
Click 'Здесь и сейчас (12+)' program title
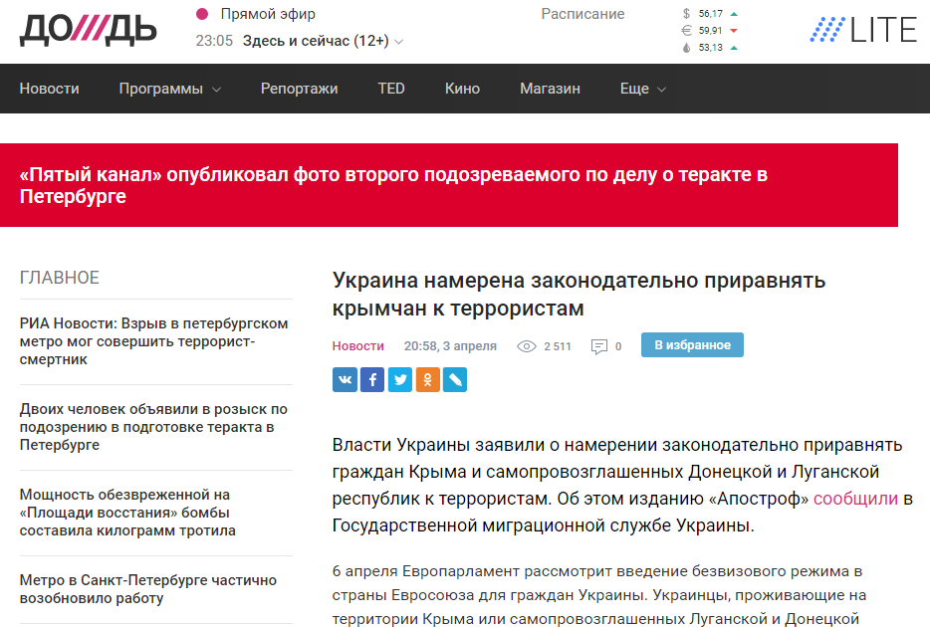tap(316, 41)
